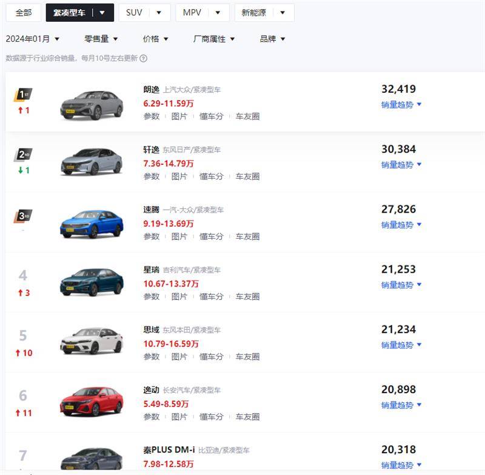Click the red 逸动 car image
The height and width of the screenshot is (475, 485).
pyautogui.click(x=92, y=400)
